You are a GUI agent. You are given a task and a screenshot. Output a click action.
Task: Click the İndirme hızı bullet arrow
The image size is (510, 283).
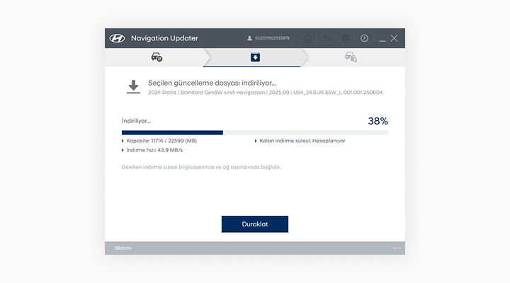pyautogui.click(x=123, y=150)
